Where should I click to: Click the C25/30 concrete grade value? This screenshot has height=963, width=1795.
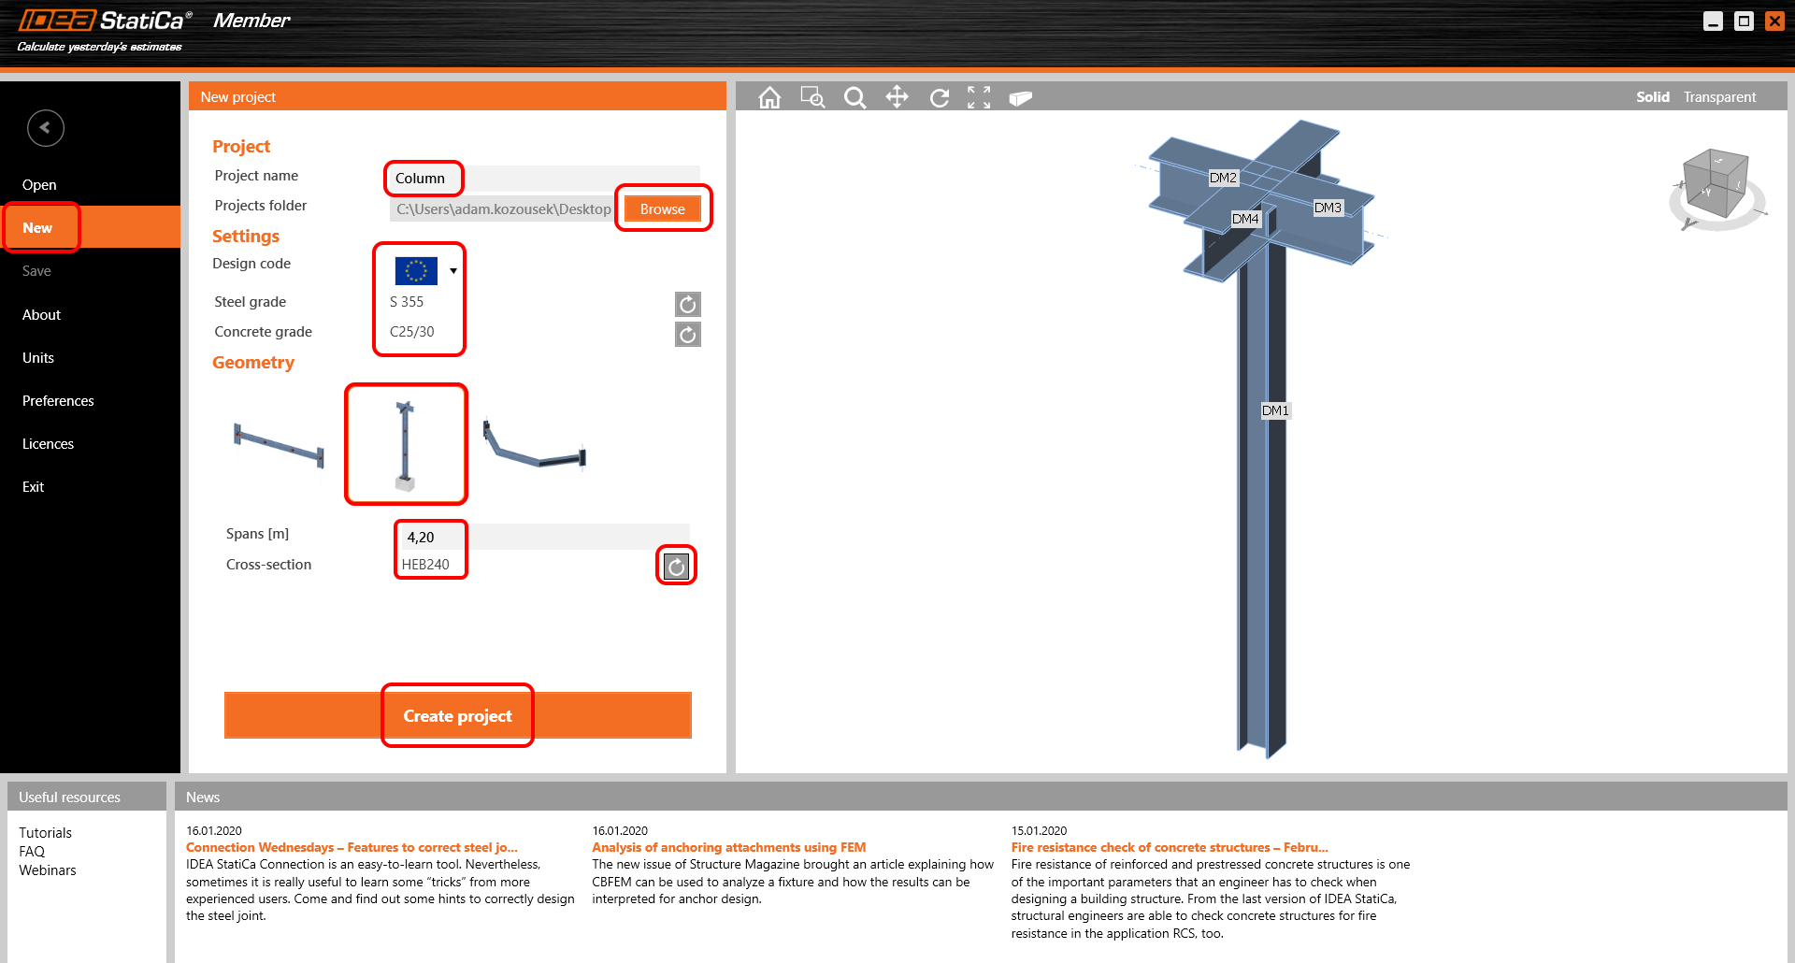(x=411, y=331)
